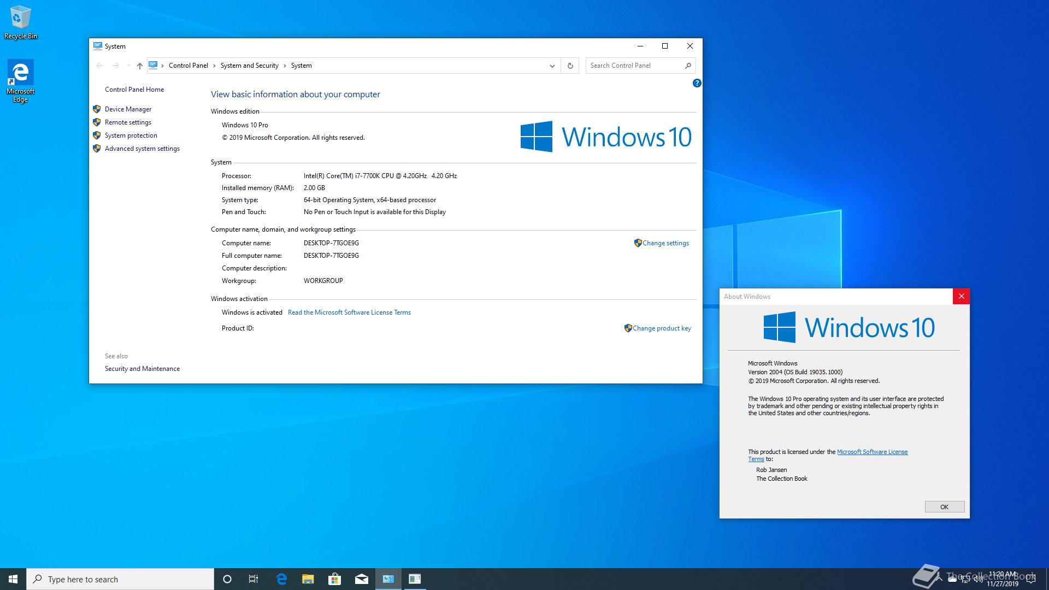This screenshot has height=590, width=1049.
Task: Open Cortana circle icon on taskbar
Action: click(227, 579)
